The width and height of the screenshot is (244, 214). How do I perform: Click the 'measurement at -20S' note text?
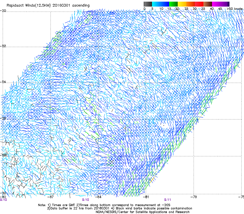pos(153,205)
